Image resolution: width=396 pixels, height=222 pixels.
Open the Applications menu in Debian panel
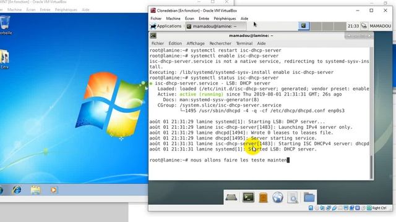click(166, 26)
